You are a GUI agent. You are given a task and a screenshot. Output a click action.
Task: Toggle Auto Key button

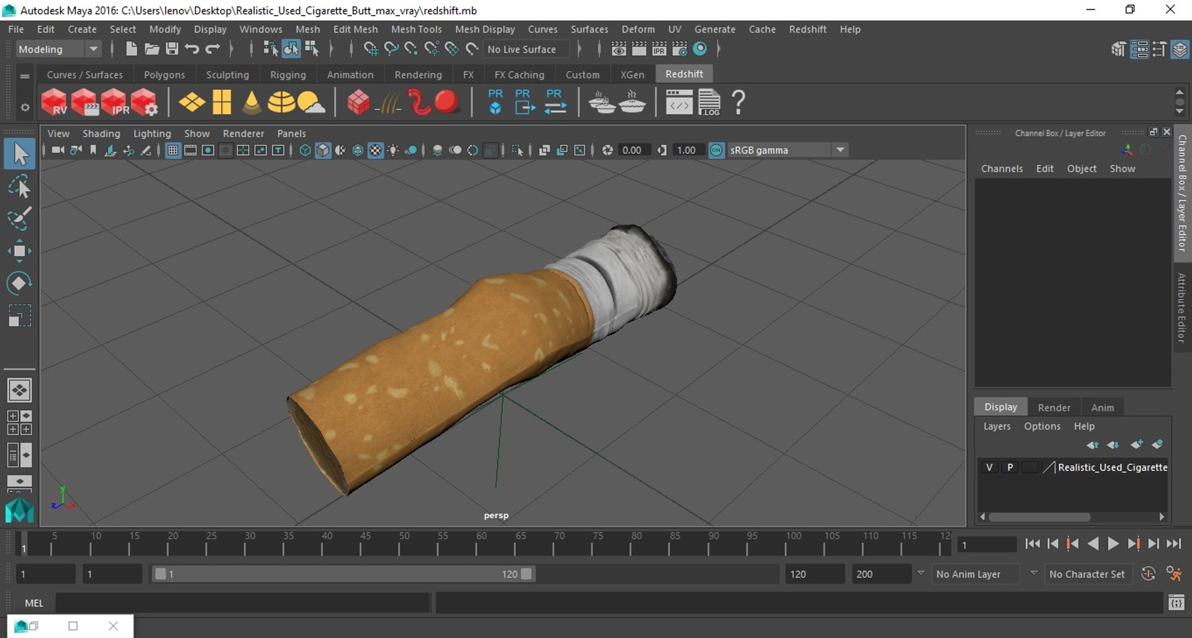pos(1148,573)
